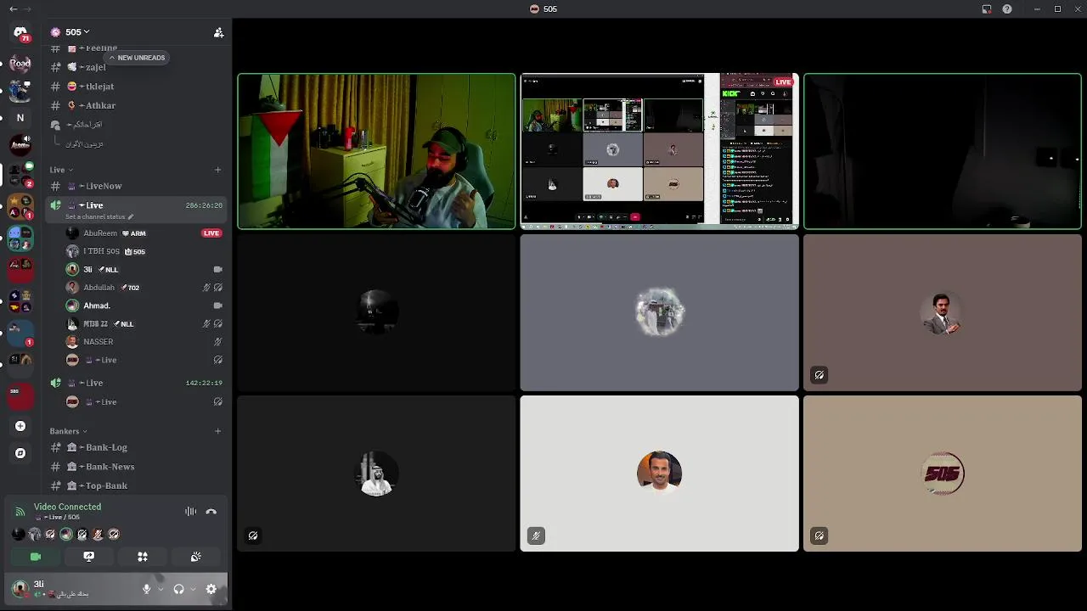
Task: Select participant tile with 505 logo avatar
Action: 943,474
